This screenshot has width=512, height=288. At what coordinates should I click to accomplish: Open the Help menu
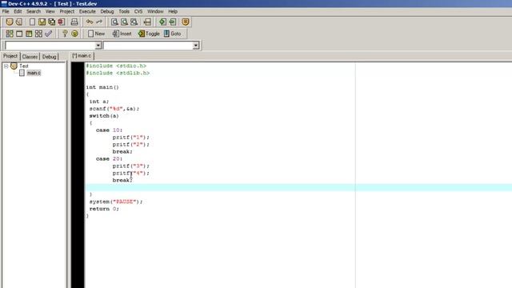click(173, 11)
